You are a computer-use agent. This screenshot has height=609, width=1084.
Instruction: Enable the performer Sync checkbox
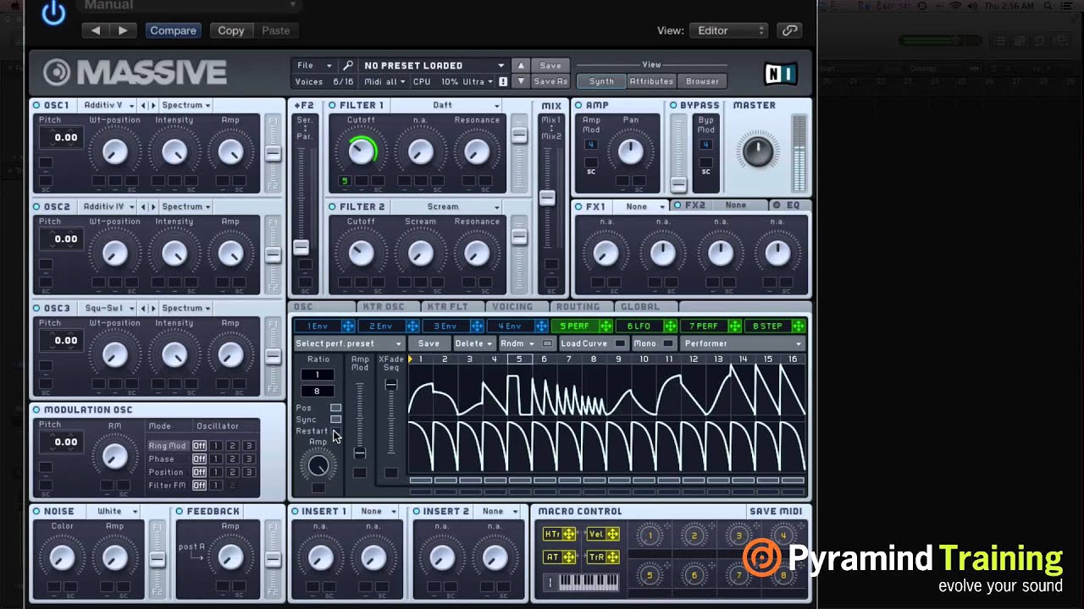(x=336, y=420)
